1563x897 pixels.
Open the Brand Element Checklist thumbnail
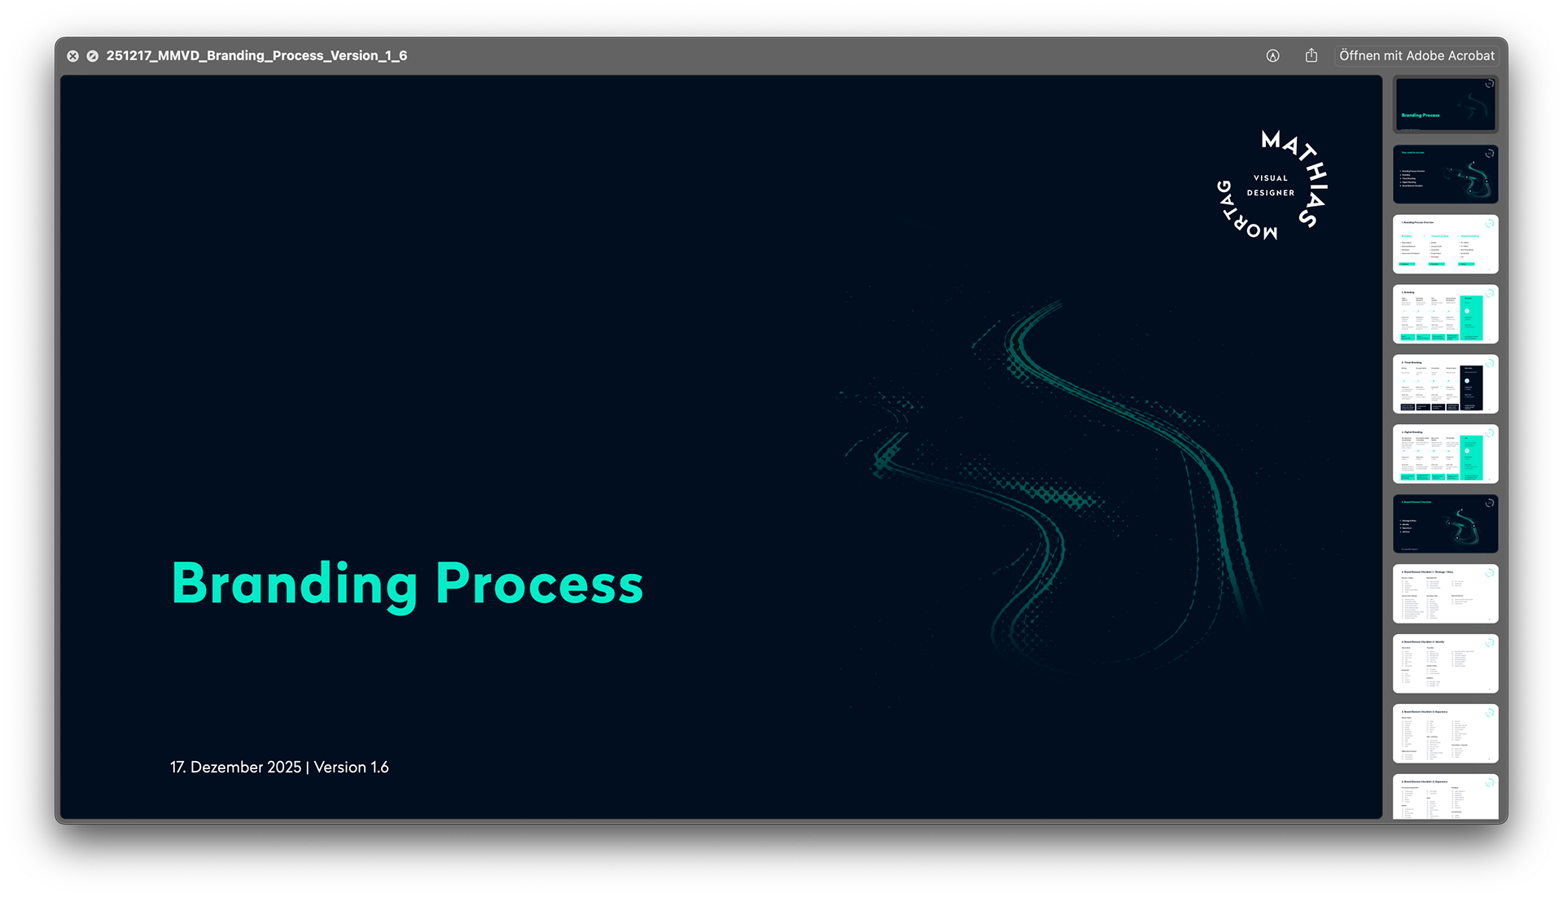(1445, 523)
